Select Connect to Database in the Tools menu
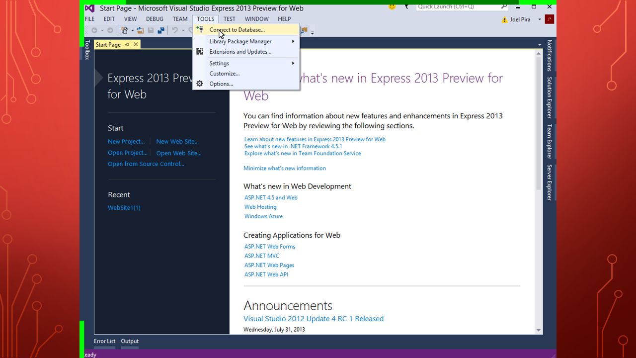636x358 pixels. (246, 30)
